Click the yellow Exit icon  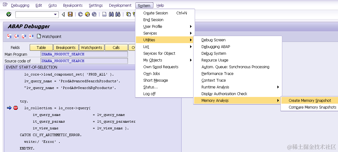[87, 14]
